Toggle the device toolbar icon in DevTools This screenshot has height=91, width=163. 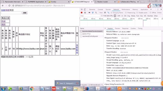85,9
